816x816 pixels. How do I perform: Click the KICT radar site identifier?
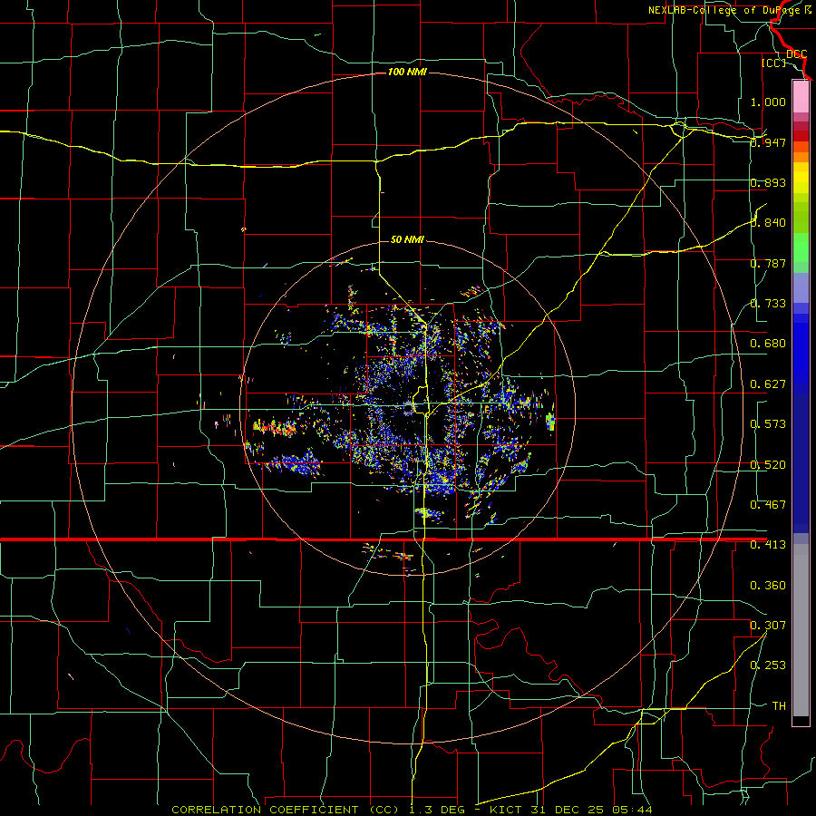pos(508,810)
